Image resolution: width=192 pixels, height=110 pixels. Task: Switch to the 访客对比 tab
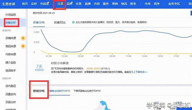tap(60, 23)
